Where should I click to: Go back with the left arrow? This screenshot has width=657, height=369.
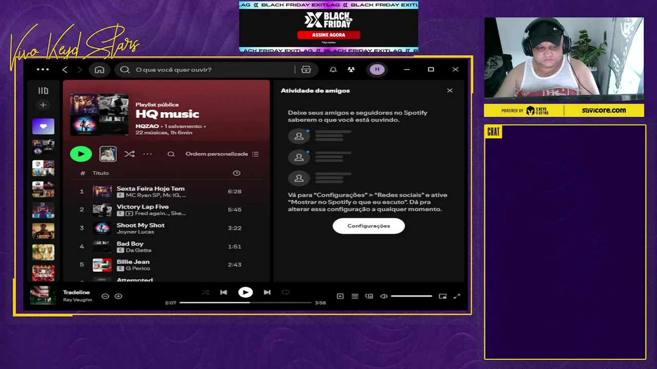[x=65, y=70]
